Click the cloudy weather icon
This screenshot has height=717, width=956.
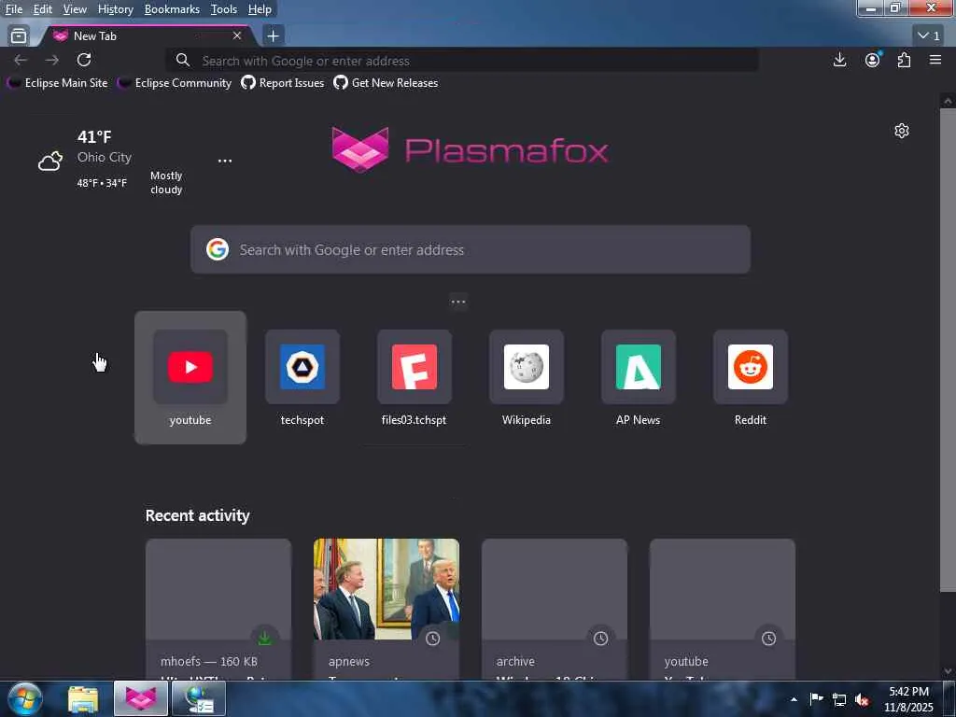coord(50,161)
